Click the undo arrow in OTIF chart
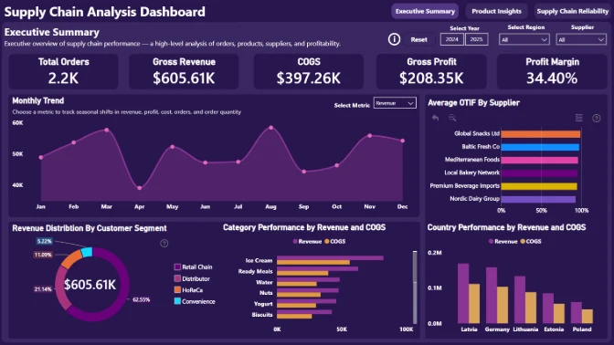Viewport: 614px width, 345px height. point(435,118)
